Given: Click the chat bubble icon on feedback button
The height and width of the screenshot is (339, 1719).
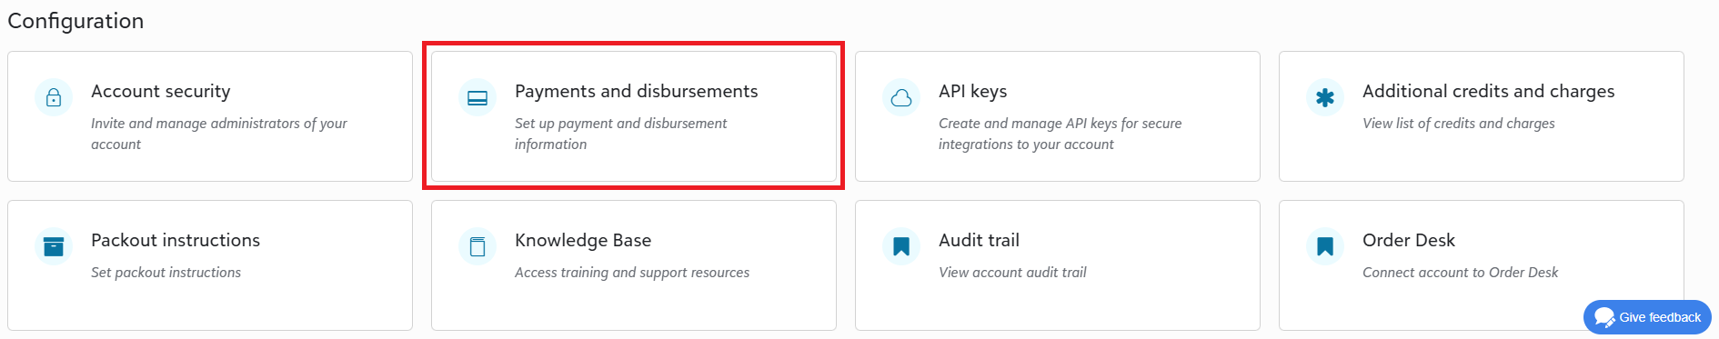Looking at the screenshot, I should point(1604,317).
